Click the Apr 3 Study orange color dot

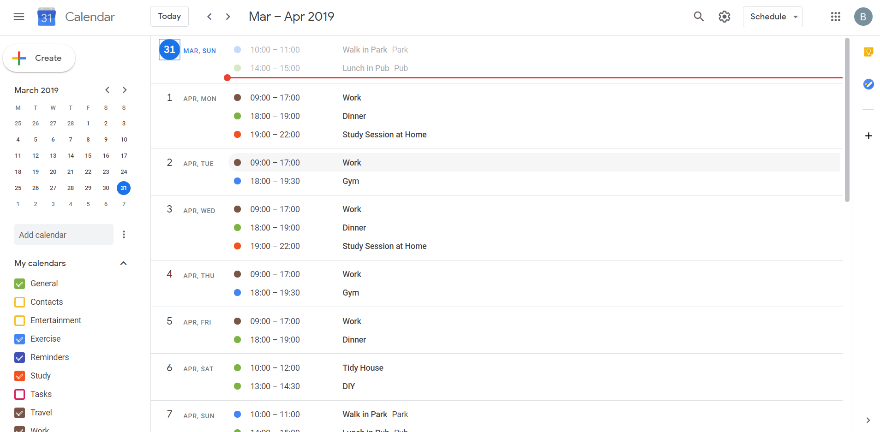(237, 246)
